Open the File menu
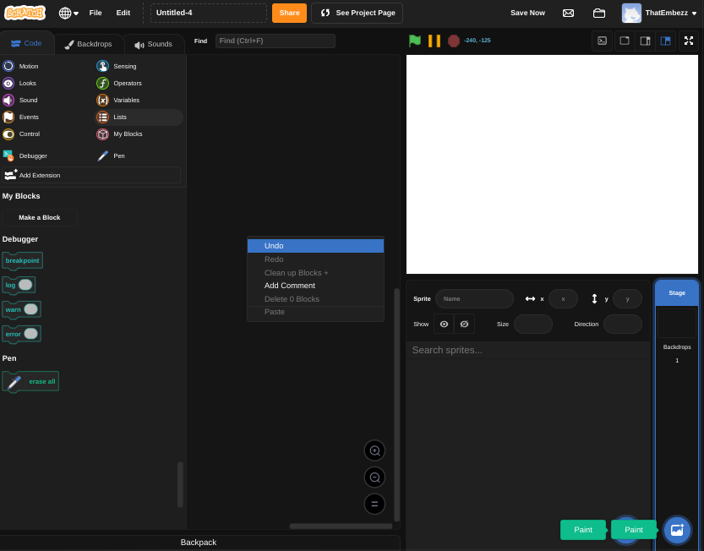This screenshot has height=551, width=704. [x=95, y=13]
